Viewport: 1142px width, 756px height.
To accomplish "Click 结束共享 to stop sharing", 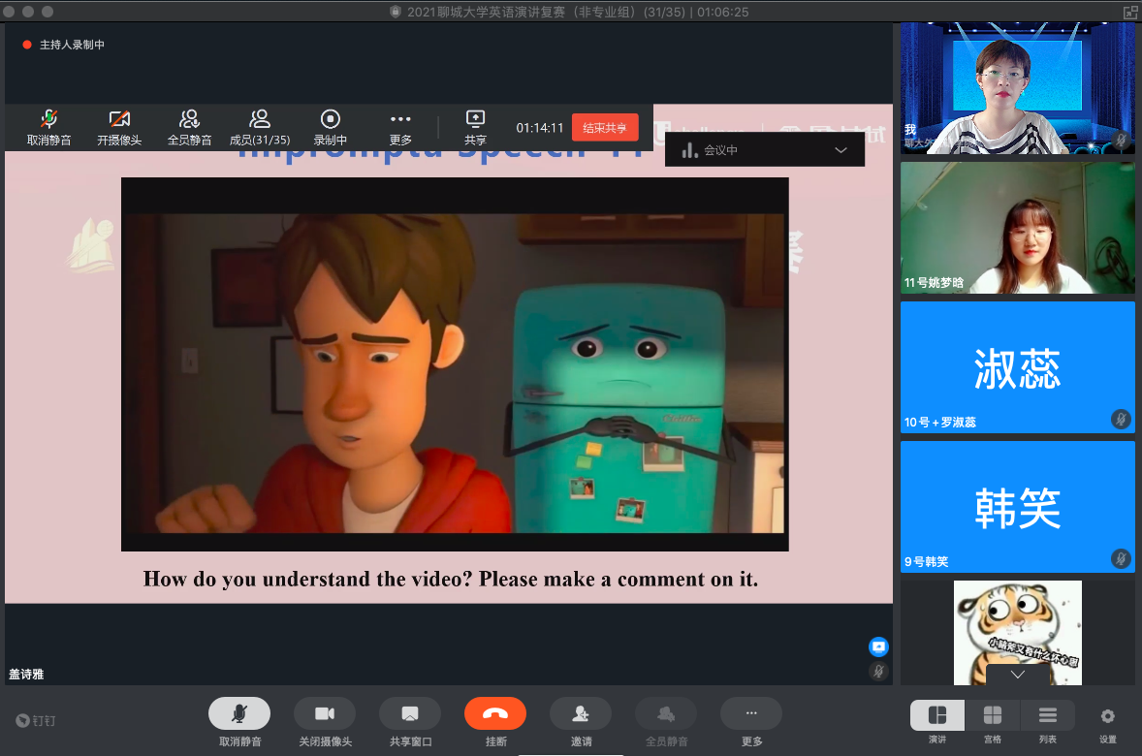I will click(x=605, y=128).
